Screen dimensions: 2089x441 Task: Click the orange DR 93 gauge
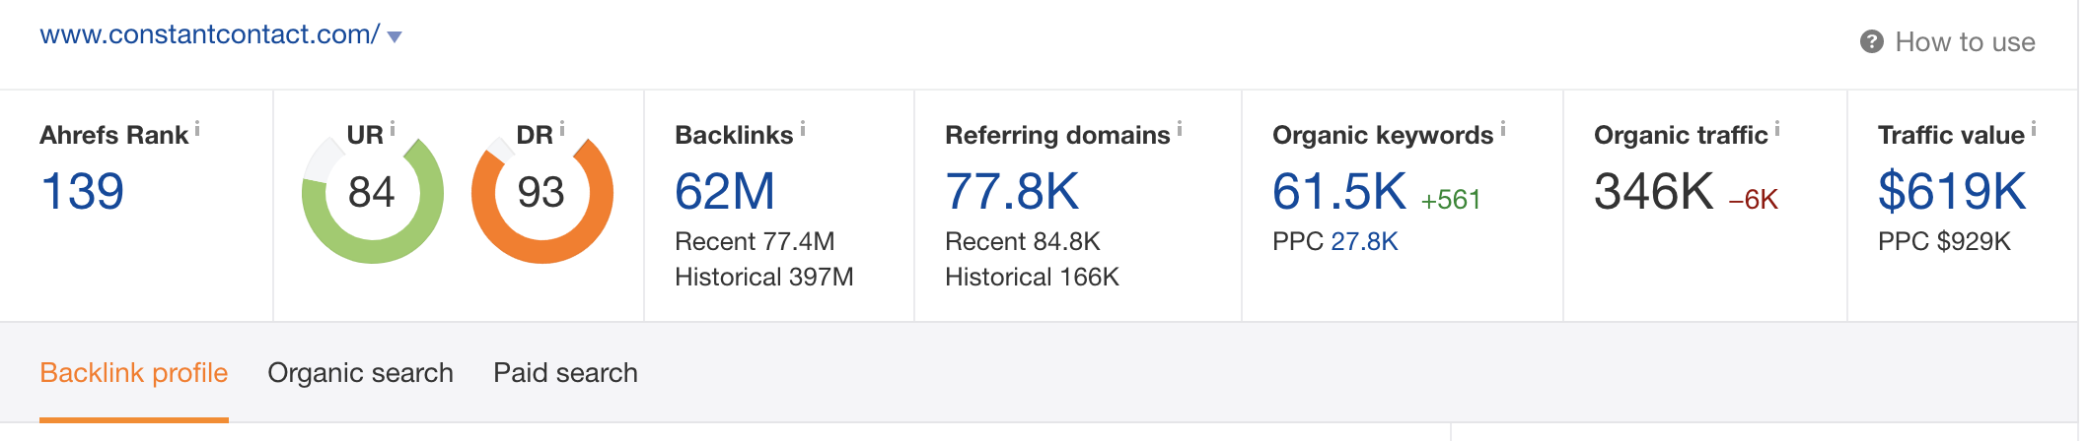tap(542, 193)
